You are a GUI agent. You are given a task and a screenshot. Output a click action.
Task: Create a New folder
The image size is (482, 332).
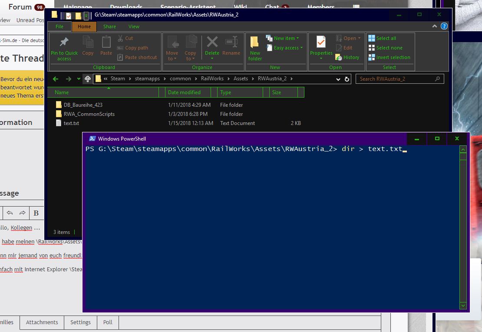255,48
